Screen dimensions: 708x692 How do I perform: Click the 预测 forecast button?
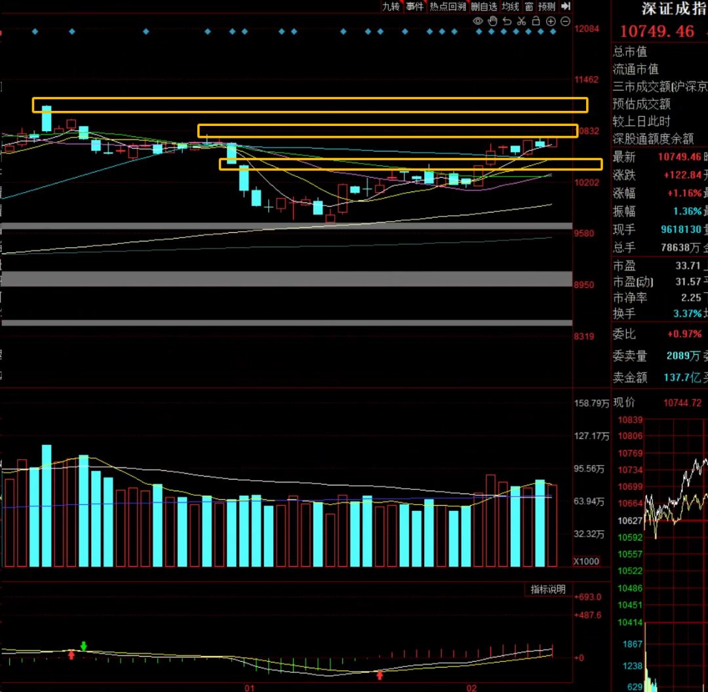[x=547, y=7]
